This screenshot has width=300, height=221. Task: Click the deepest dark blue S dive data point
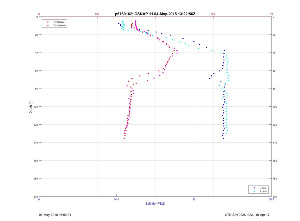[x=223, y=138]
